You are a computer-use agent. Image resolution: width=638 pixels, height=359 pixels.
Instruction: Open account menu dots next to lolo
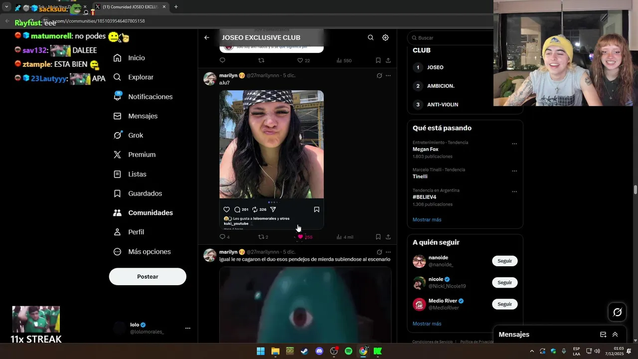tap(188, 328)
